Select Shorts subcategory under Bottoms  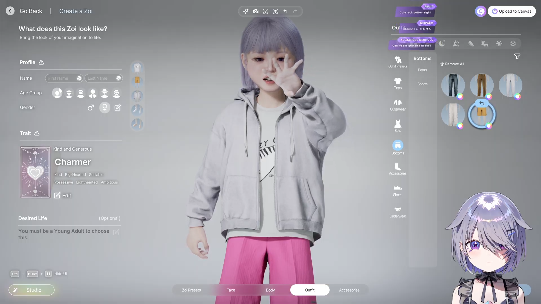422,84
